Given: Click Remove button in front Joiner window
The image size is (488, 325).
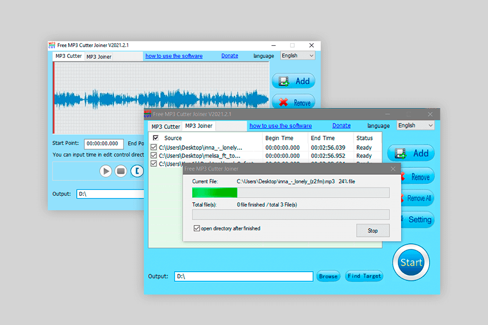Looking at the screenshot, I should point(417,177).
